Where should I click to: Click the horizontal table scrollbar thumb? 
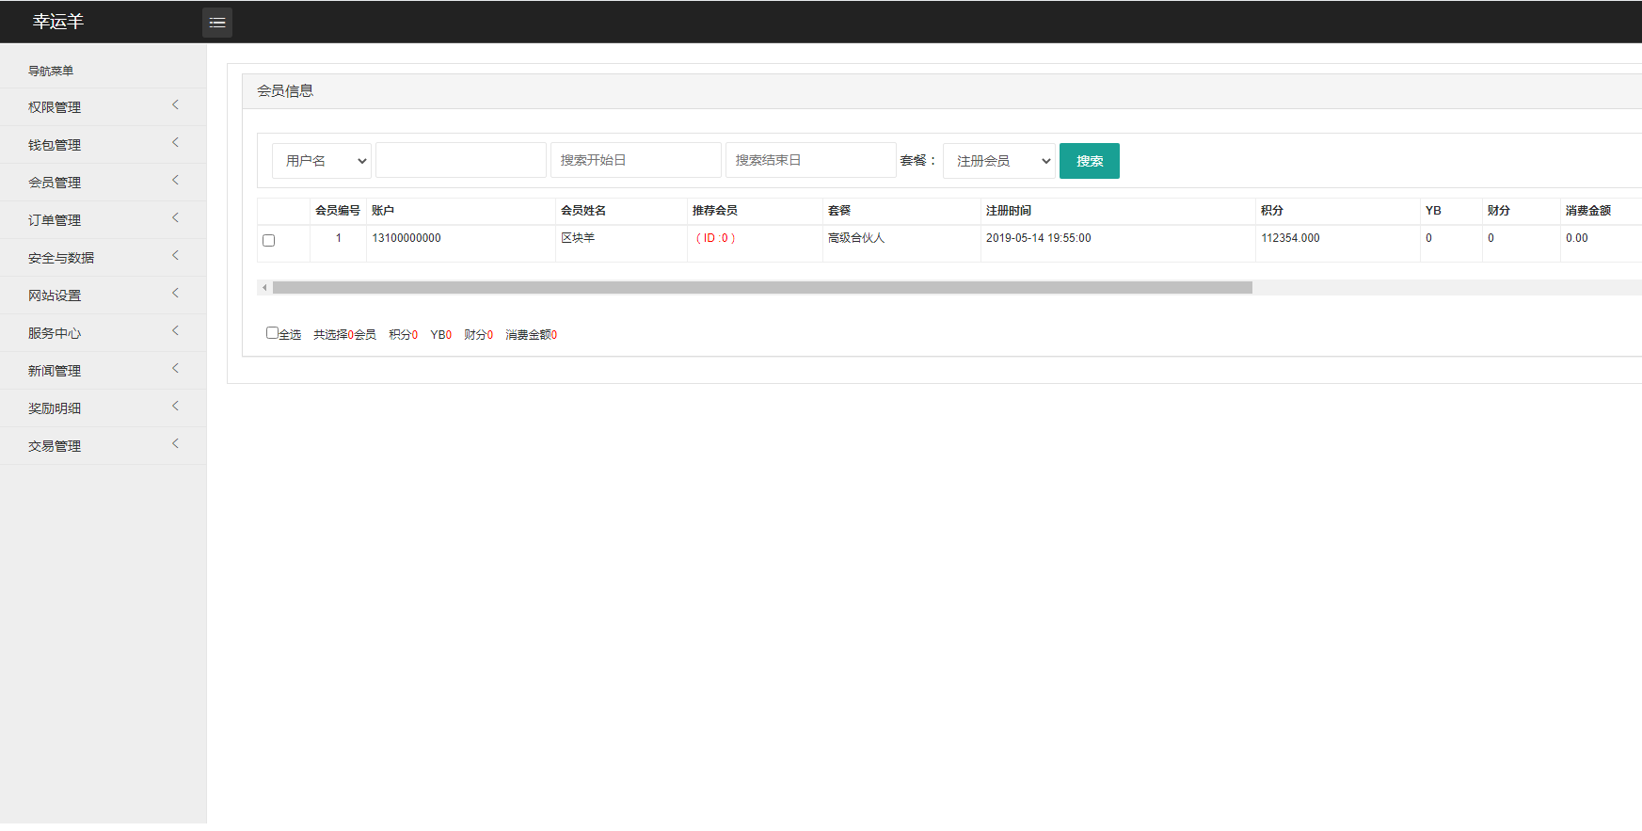(762, 288)
